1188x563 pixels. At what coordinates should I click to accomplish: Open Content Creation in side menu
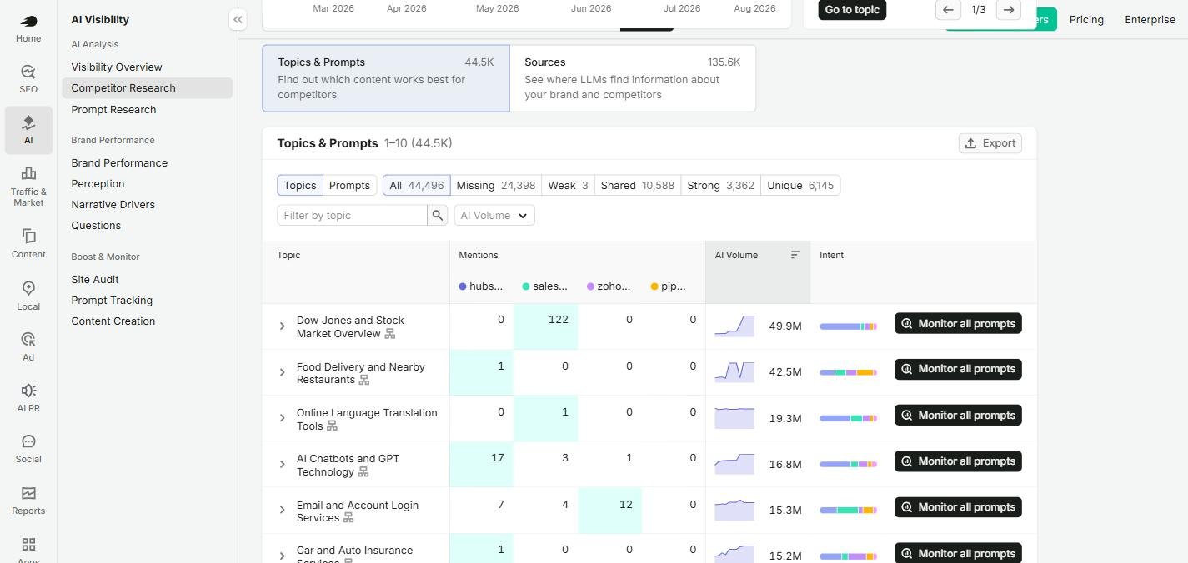click(x=113, y=321)
